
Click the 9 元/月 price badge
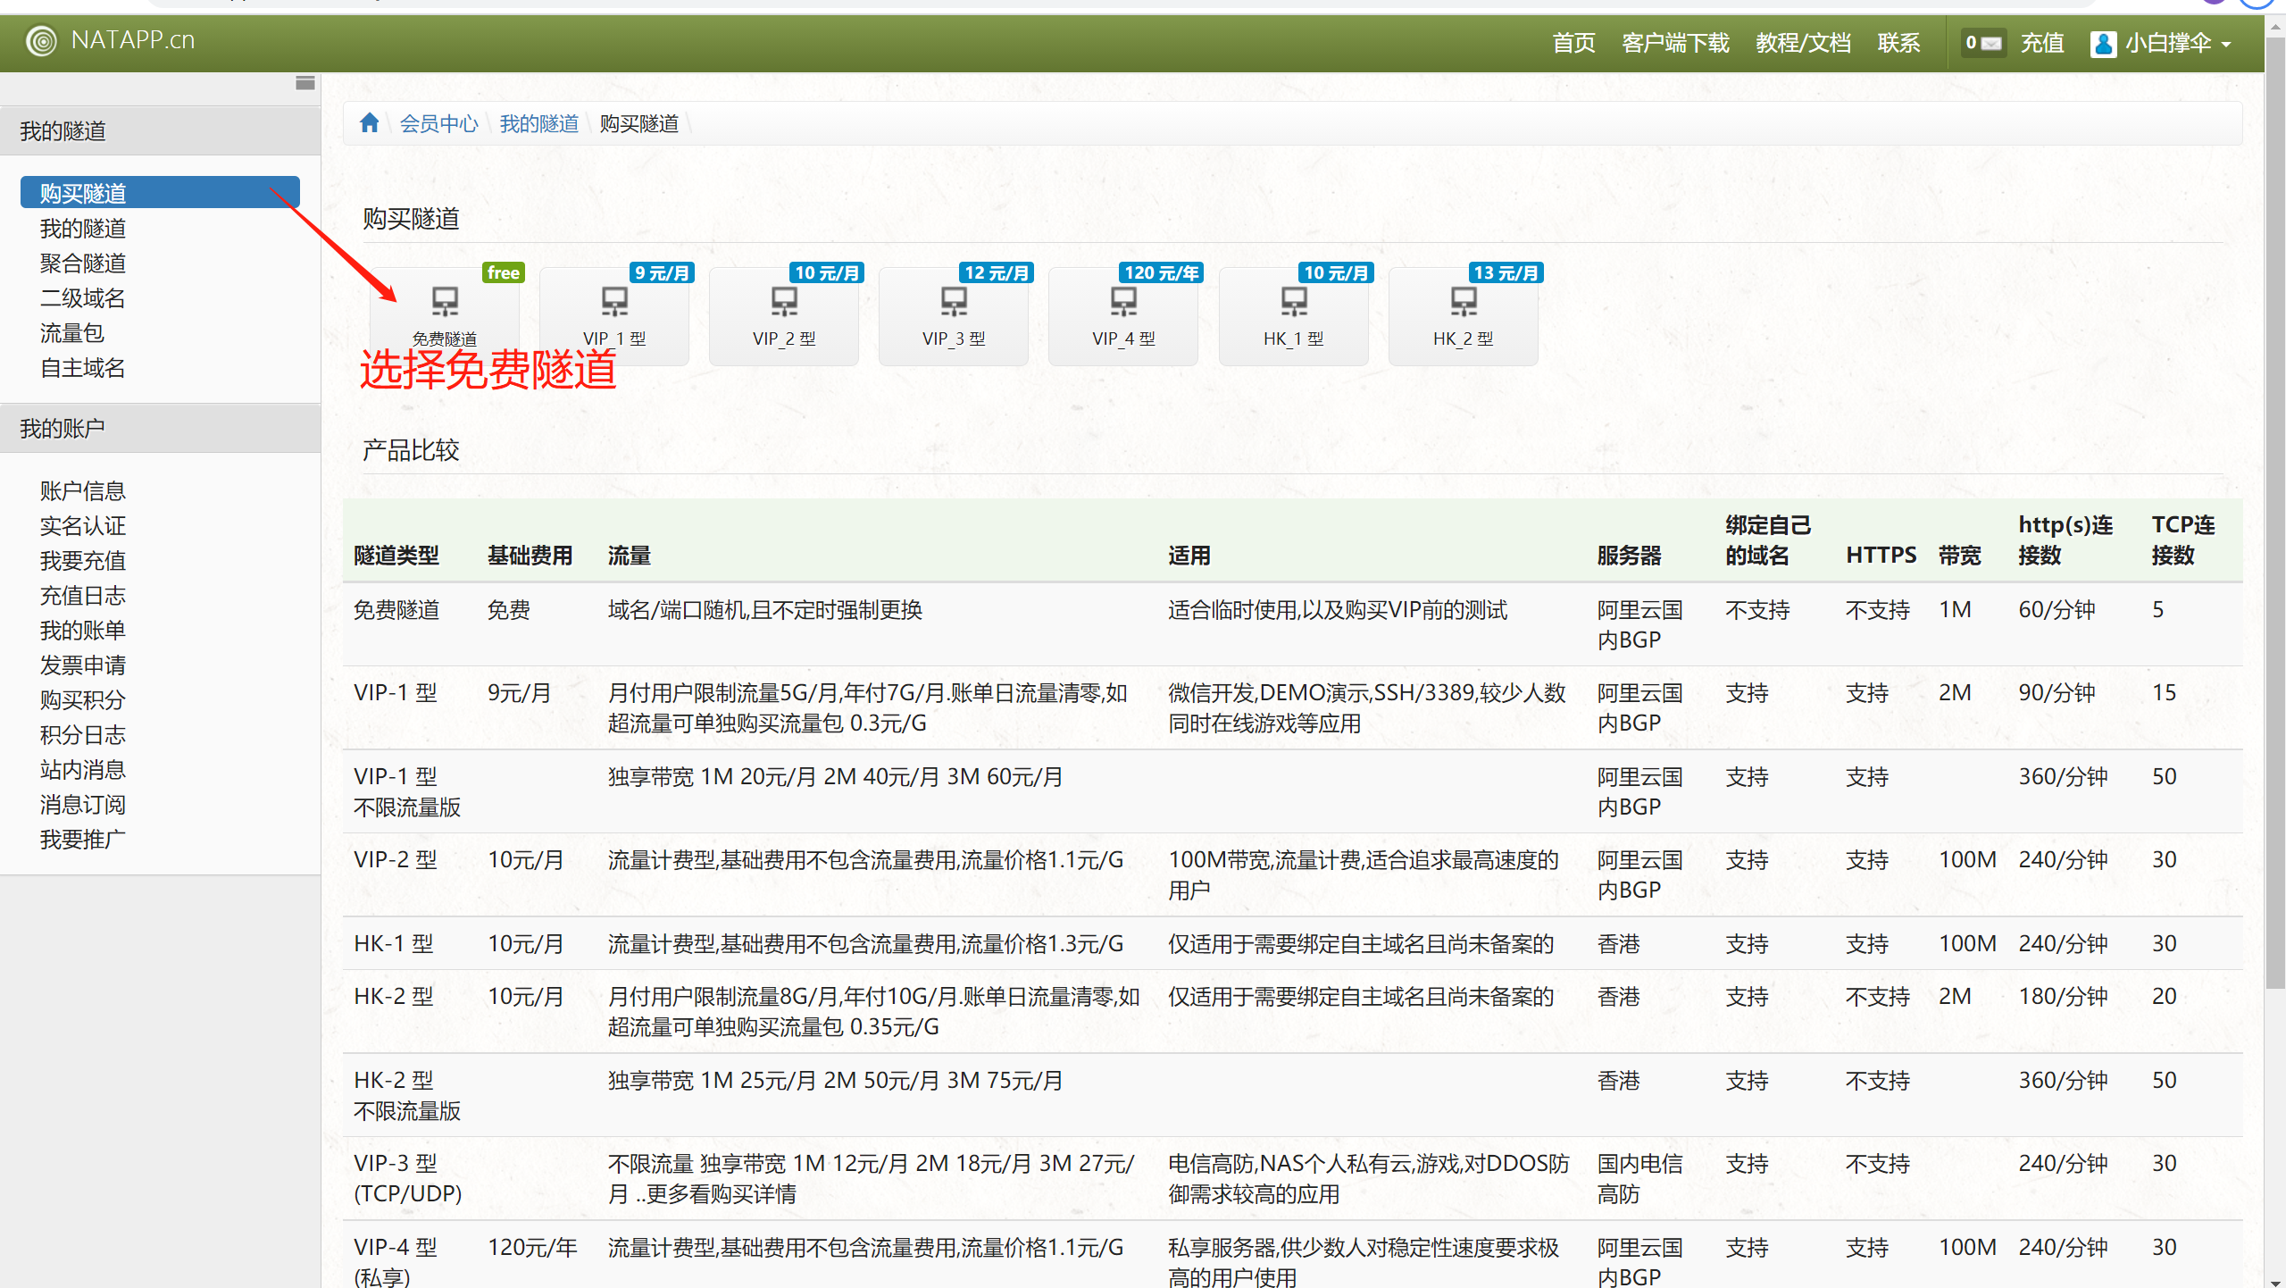click(x=662, y=272)
